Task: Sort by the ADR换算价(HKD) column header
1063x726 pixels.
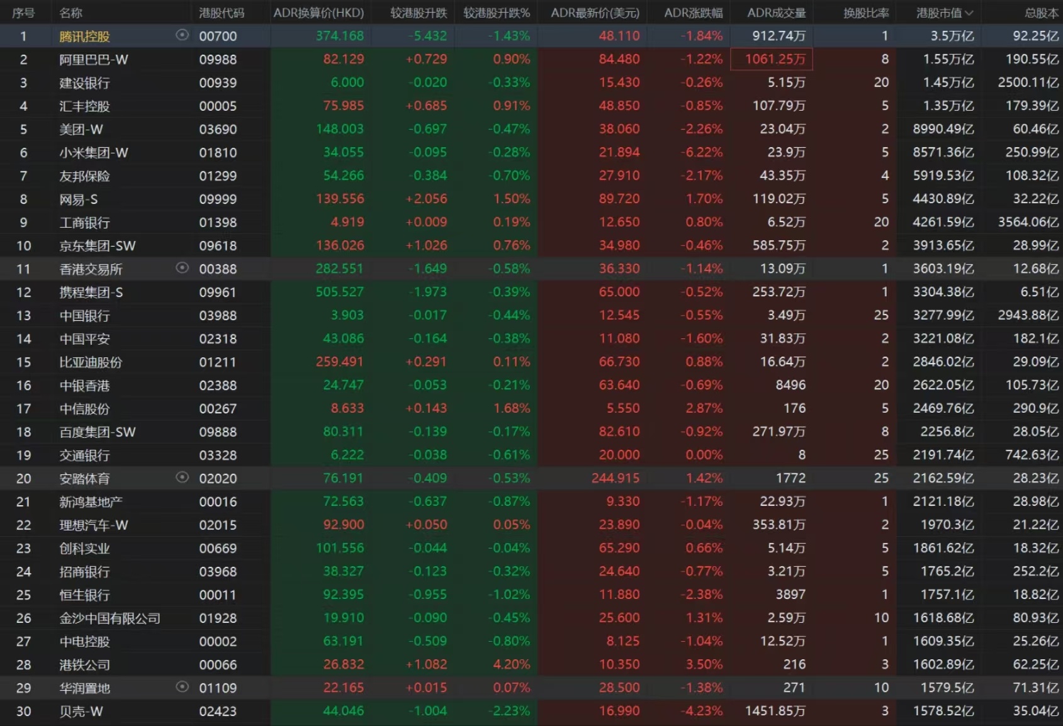Action: [x=318, y=13]
